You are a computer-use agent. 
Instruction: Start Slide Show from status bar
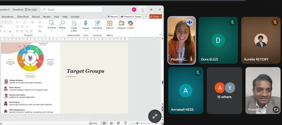coord(125,123)
